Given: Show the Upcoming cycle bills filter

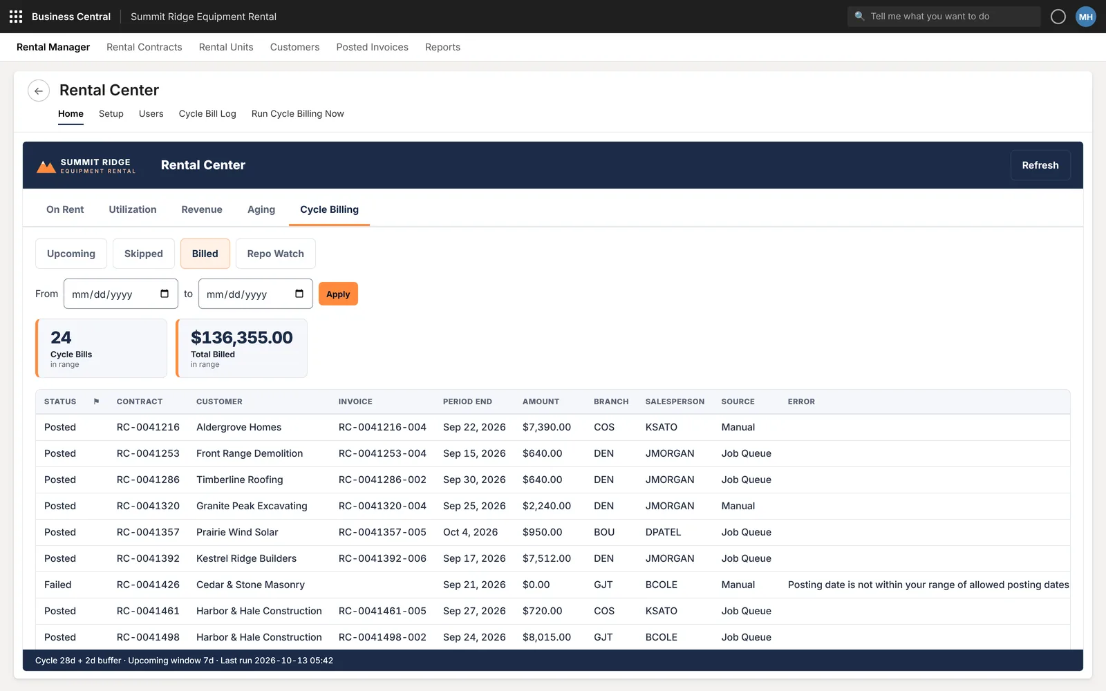Looking at the screenshot, I should point(71,254).
